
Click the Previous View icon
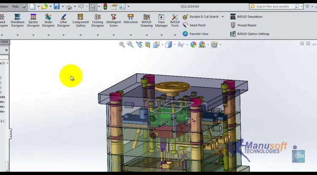click(139, 45)
